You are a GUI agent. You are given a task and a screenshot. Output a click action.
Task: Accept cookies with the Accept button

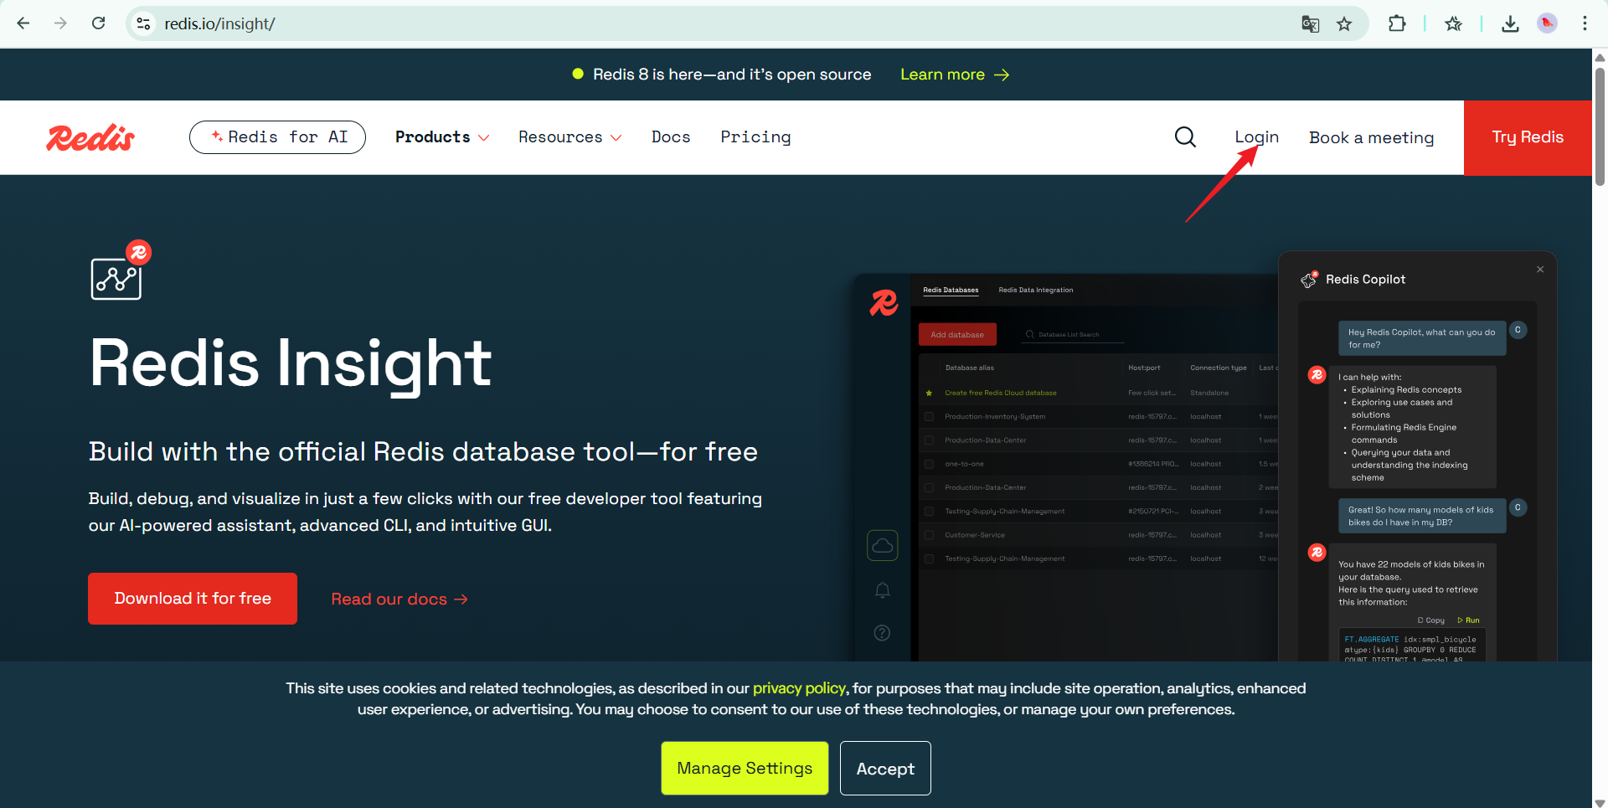pyautogui.click(x=885, y=769)
